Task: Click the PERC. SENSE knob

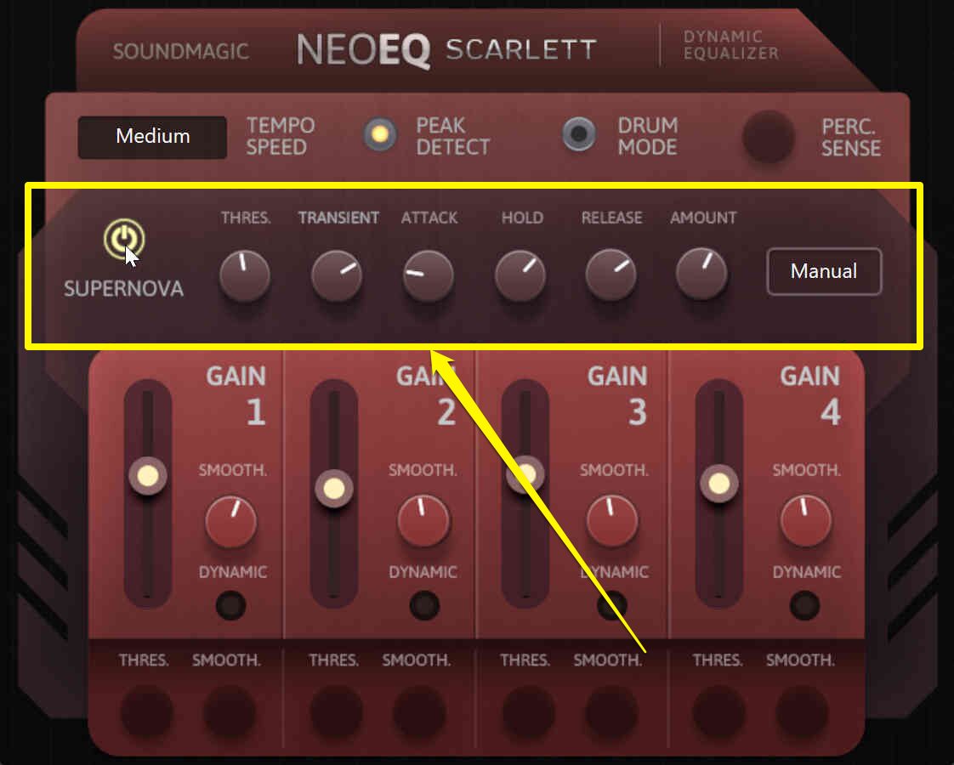Action: [x=769, y=137]
